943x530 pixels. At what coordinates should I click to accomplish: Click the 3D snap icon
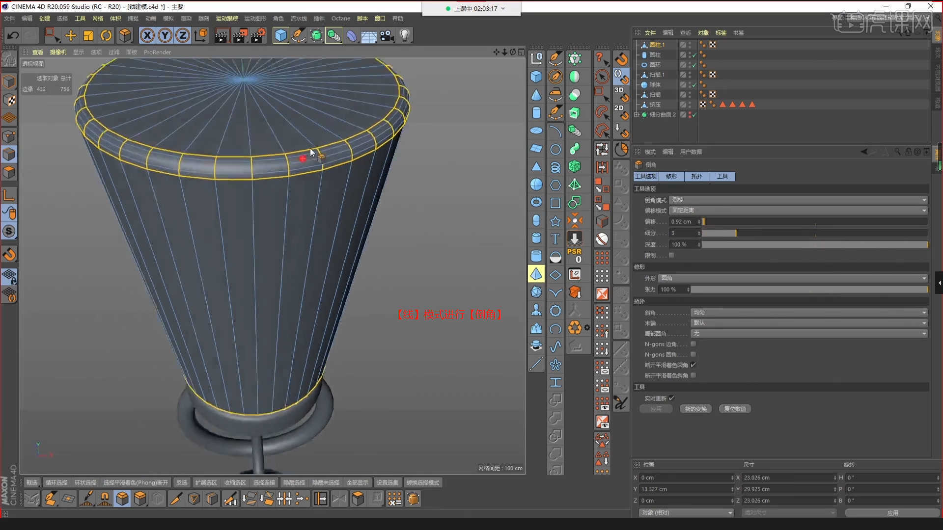click(621, 94)
